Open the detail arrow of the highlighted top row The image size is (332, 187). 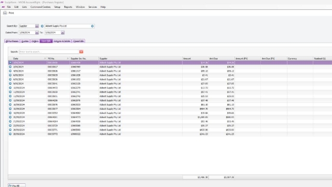pos(10,62)
